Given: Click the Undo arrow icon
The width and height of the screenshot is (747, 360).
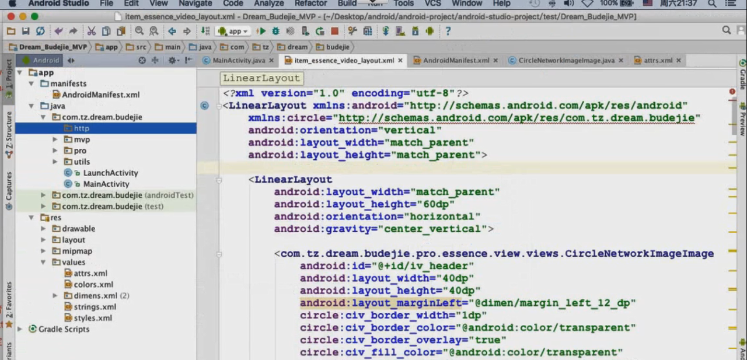Looking at the screenshot, I should (58, 31).
